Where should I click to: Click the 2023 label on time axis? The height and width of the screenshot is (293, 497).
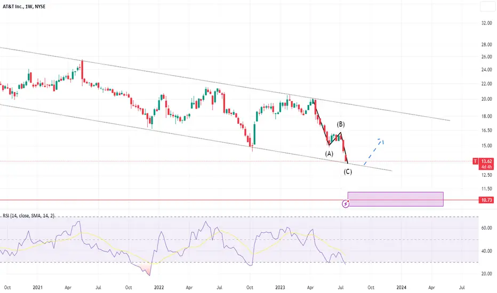(x=280, y=288)
